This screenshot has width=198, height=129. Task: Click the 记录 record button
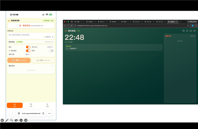tap(43, 60)
